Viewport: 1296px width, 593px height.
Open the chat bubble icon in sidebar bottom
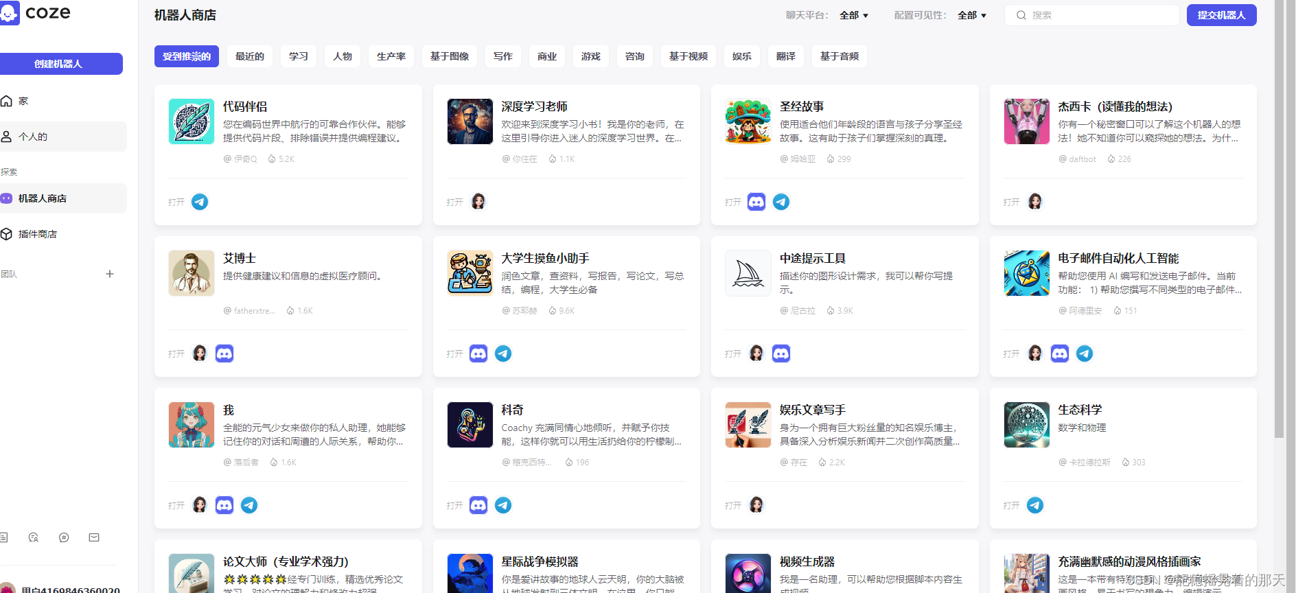[64, 537]
